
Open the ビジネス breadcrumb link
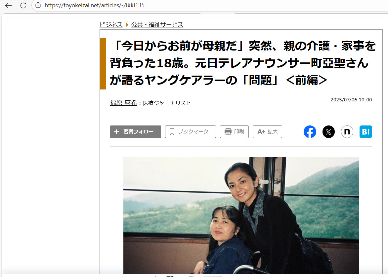coord(111,25)
